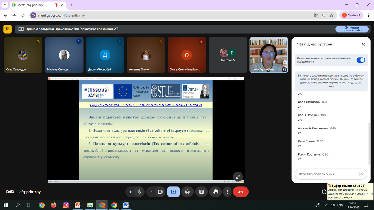Close the in-call chat panel
Viewport: 374px width, 210px height.
[363, 44]
